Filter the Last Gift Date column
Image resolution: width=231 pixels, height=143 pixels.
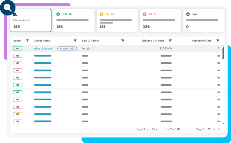pos(123,41)
